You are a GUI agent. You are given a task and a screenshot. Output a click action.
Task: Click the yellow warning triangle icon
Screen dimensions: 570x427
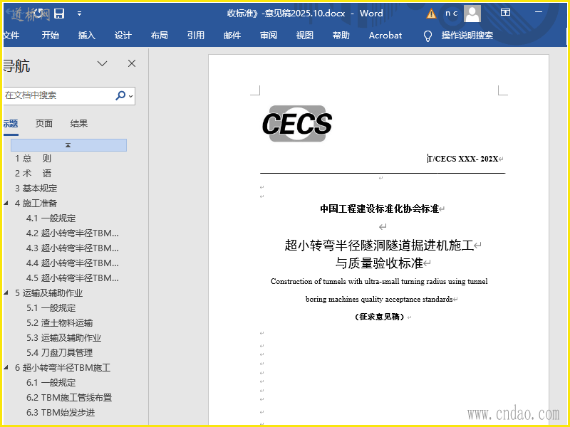(x=431, y=14)
